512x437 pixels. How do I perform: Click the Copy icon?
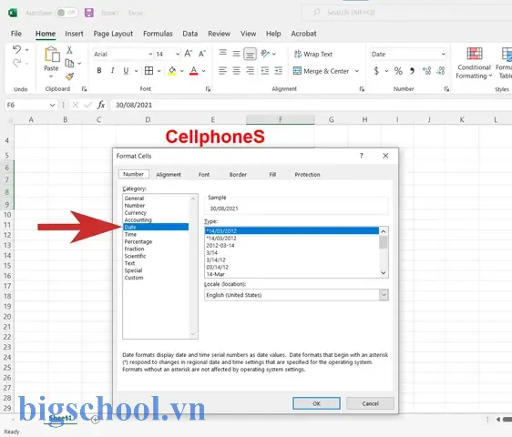click(69, 63)
